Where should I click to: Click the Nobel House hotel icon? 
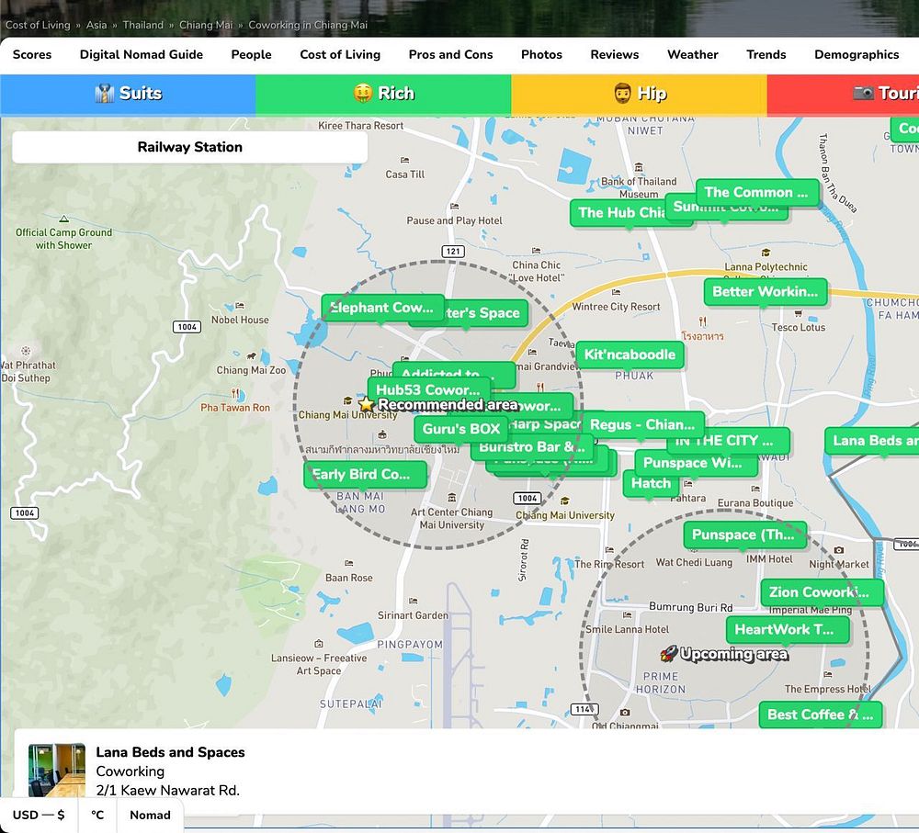pos(240,306)
